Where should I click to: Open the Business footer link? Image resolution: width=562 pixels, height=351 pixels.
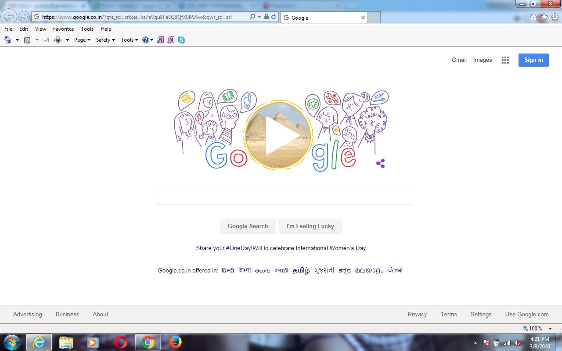coord(68,315)
